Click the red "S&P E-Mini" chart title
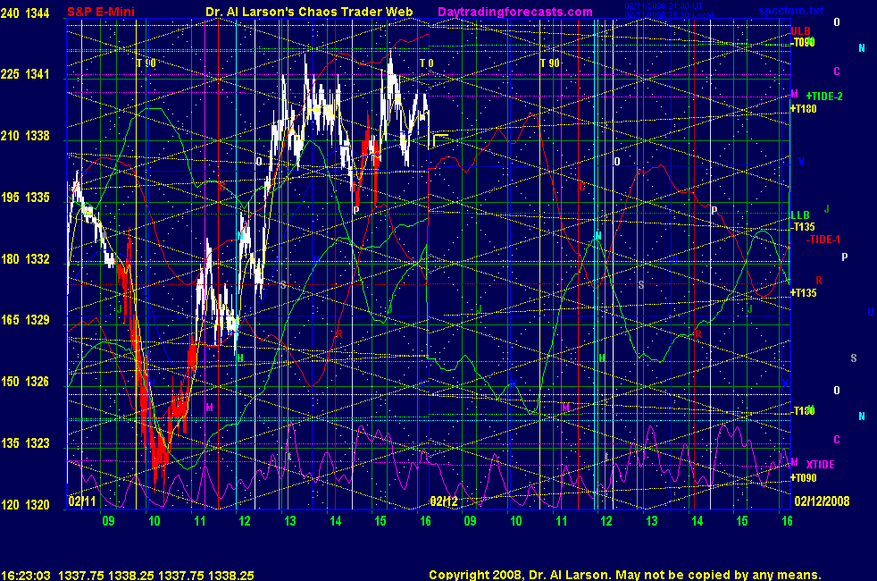The height and width of the screenshot is (581, 877). coord(101,12)
